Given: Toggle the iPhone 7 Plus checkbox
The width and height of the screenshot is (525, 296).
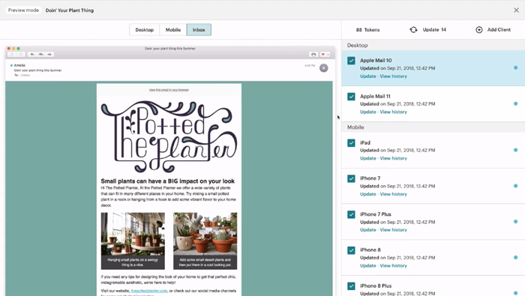Looking at the screenshot, I should point(351,214).
